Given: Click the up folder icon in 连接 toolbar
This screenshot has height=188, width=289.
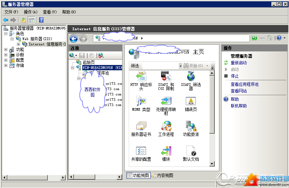Looking at the screenshot, I should point(91,55).
